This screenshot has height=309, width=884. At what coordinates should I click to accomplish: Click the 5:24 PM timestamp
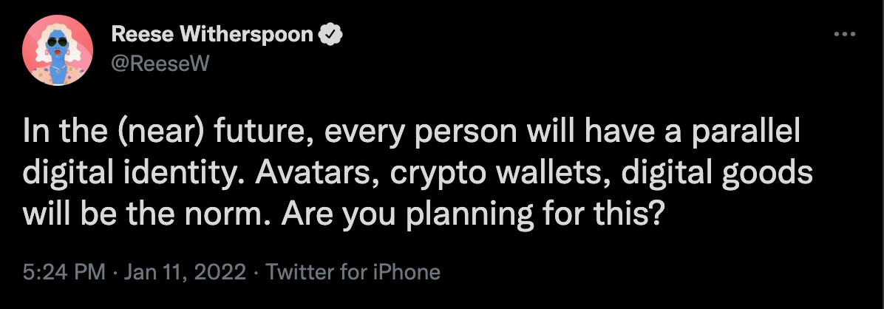pyautogui.click(x=64, y=272)
